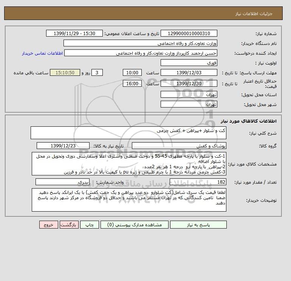
Task: Click the section heading اطلاعات کالاهای مورد نیاز
Action: [249, 121]
